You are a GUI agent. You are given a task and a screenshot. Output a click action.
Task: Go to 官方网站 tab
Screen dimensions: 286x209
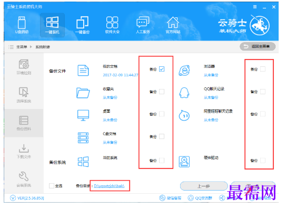point(173,25)
